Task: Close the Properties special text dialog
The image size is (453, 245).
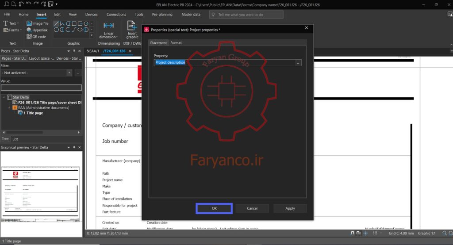Action: click(307, 28)
